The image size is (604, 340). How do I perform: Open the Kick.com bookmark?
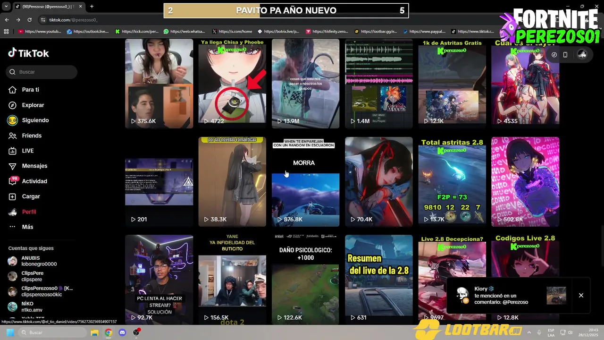coord(137,32)
